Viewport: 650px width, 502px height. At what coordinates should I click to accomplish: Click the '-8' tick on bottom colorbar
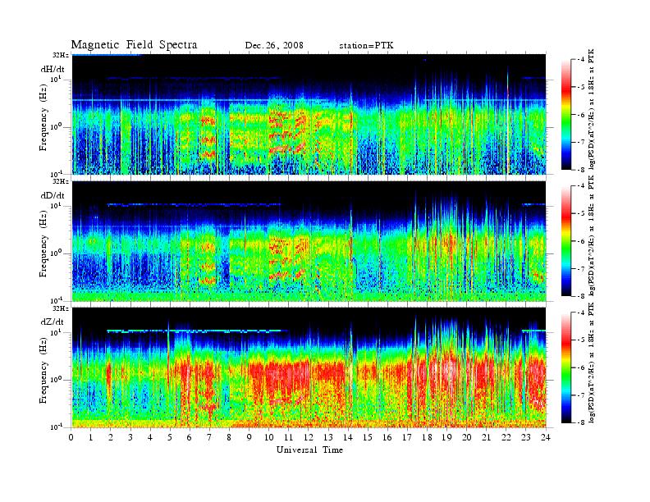pos(581,422)
